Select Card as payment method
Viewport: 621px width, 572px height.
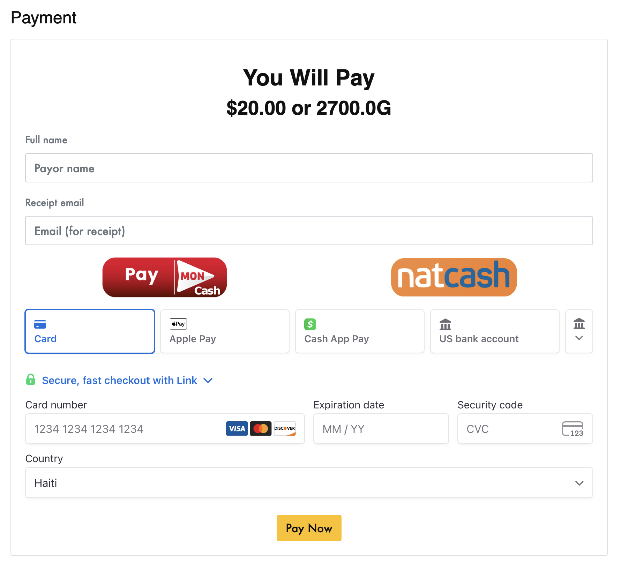pos(89,331)
